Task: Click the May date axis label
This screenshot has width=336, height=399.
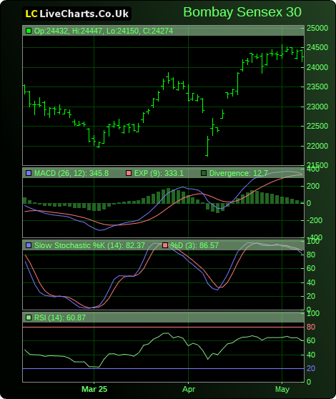Action: [x=282, y=389]
